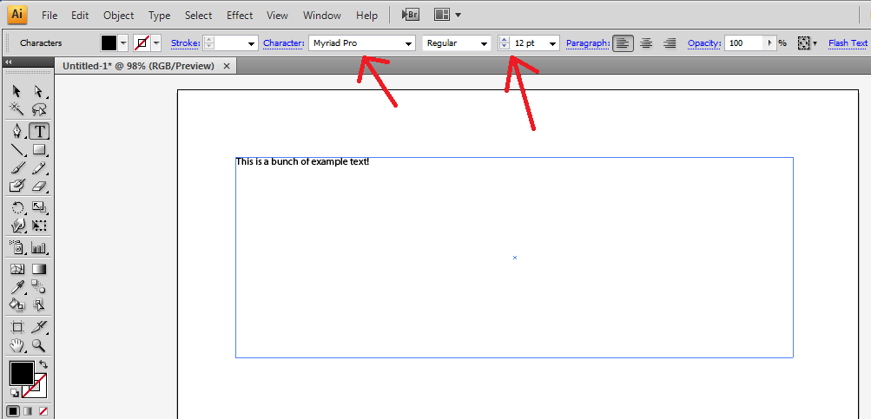
Task: Select the Symbol Sprayer tool
Action: (17, 247)
